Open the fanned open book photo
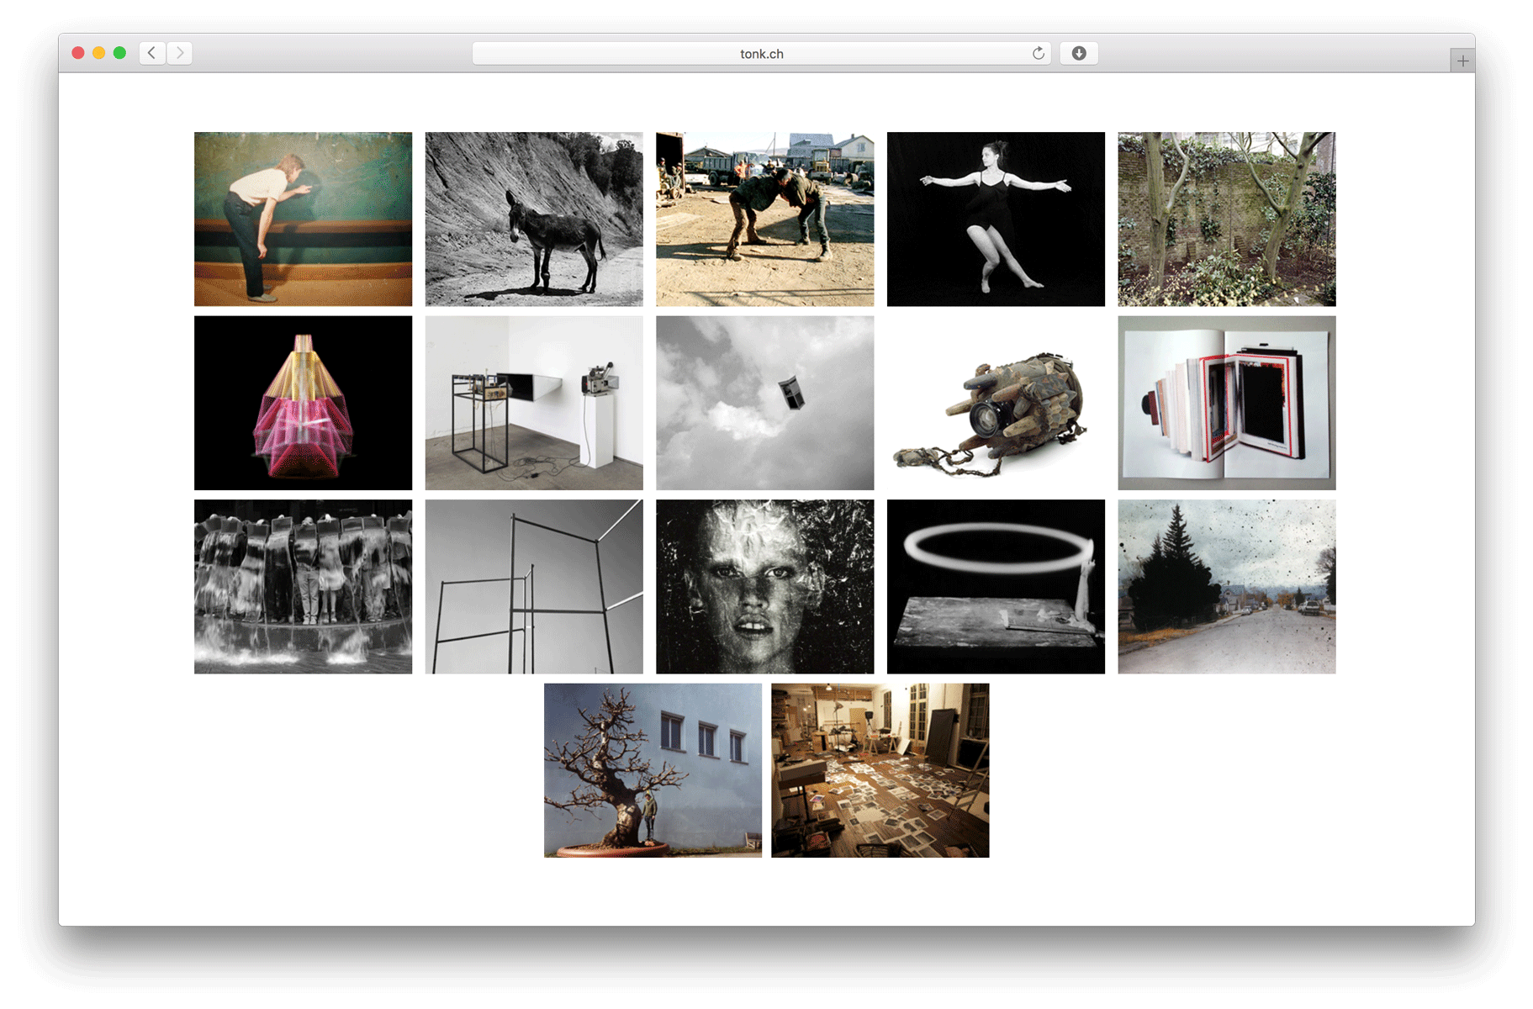The image size is (1533, 1009). [x=1226, y=403]
